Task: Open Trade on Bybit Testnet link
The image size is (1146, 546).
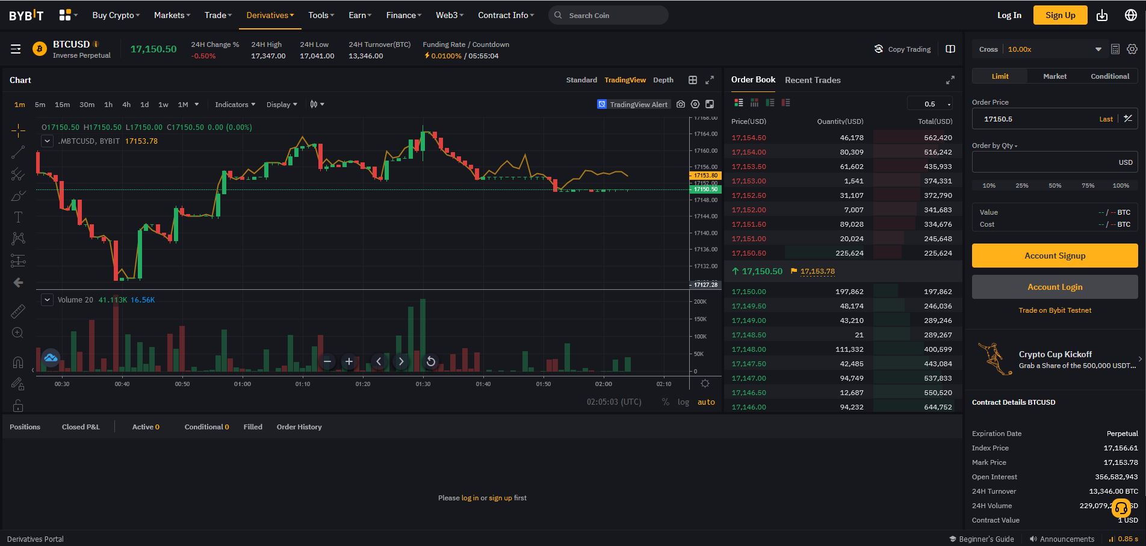Action: [1055, 310]
